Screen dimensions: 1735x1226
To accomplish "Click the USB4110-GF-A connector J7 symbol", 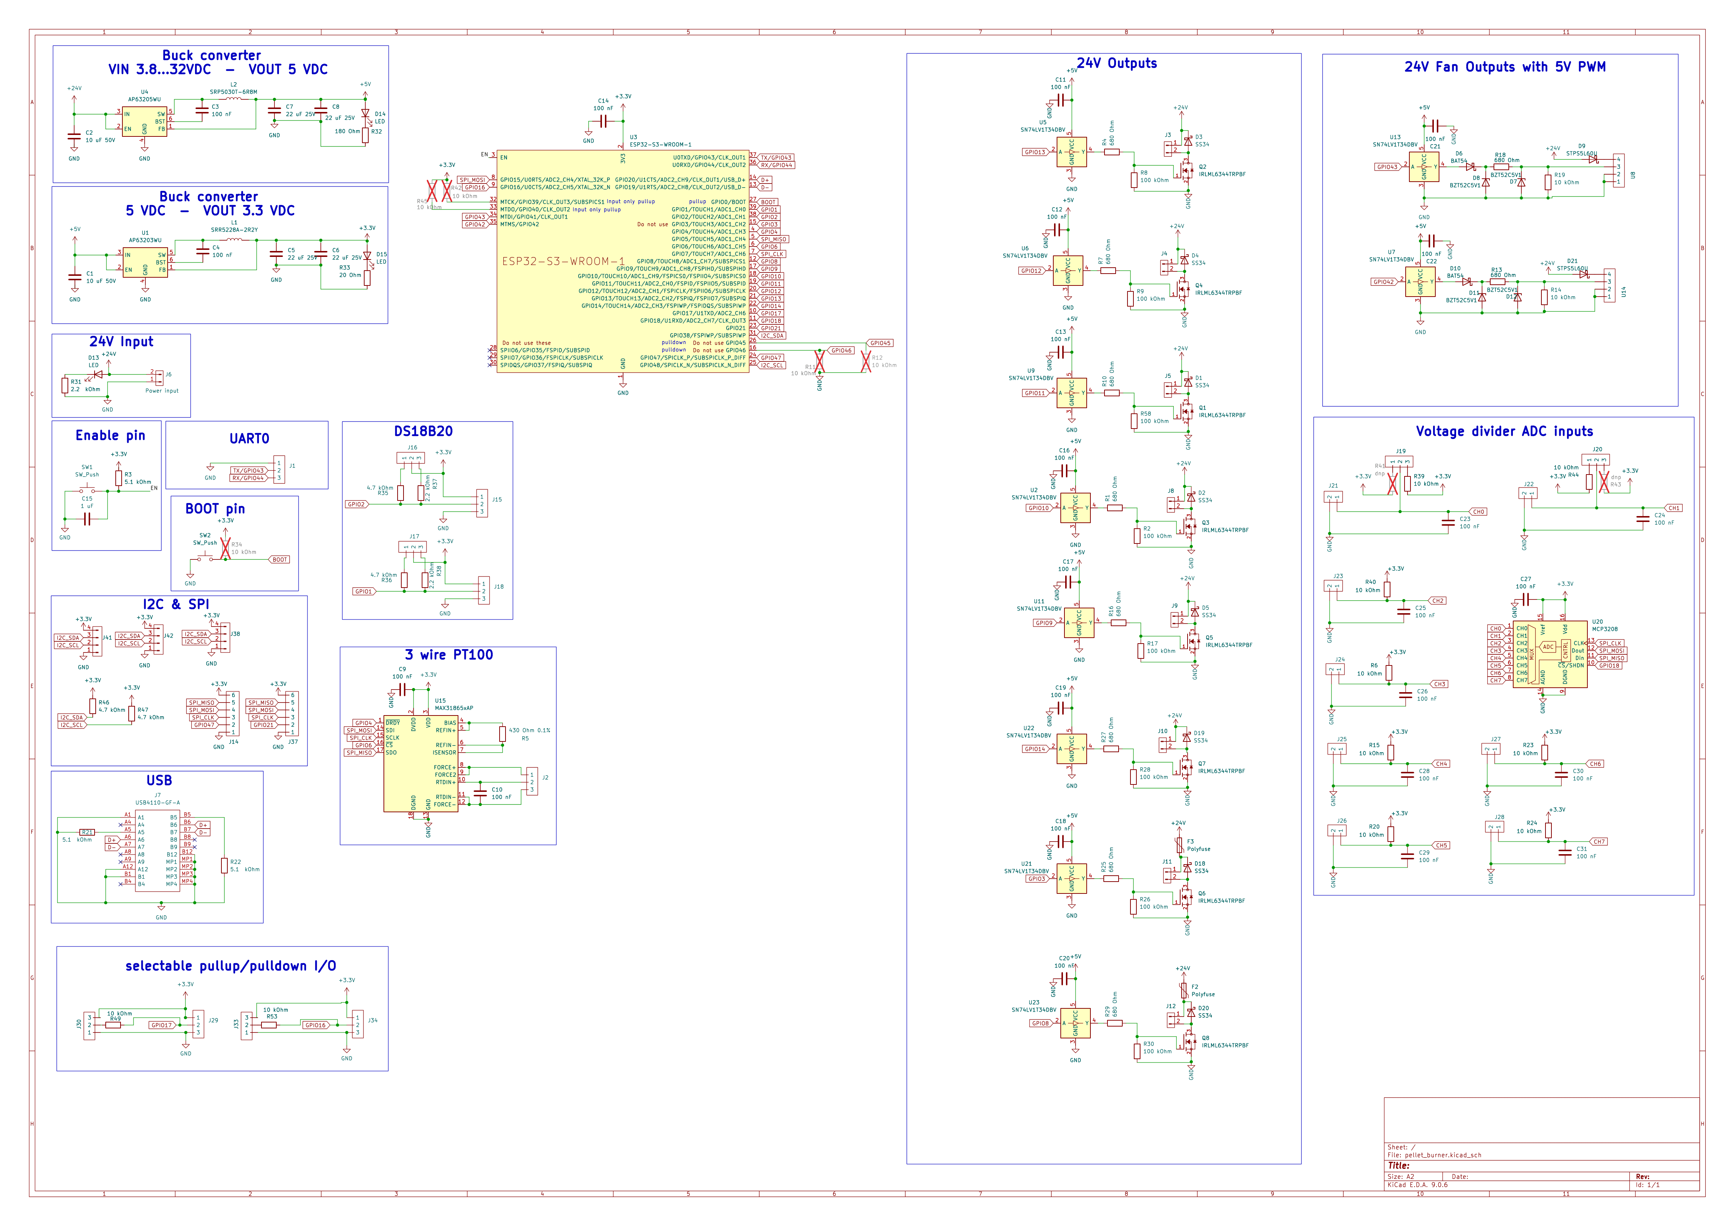I will (157, 850).
